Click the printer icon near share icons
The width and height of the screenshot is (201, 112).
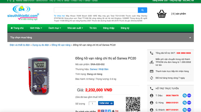click(113, 111)
